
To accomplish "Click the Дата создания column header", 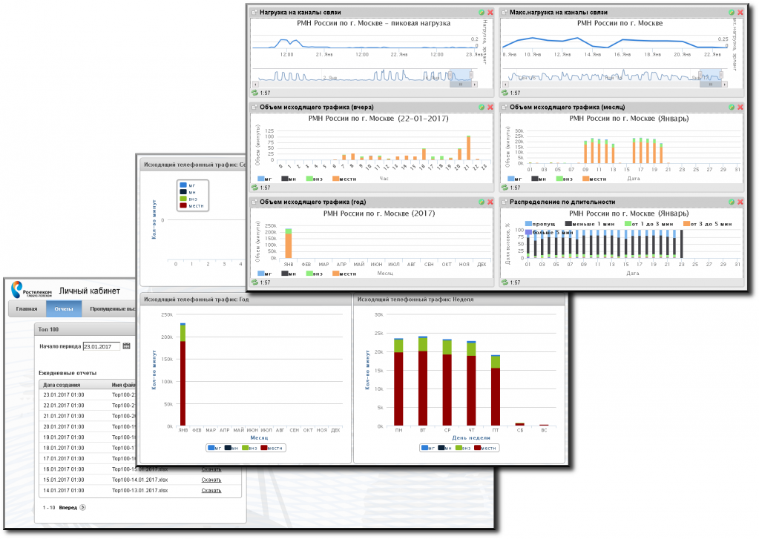I will [x=62, y=385].
